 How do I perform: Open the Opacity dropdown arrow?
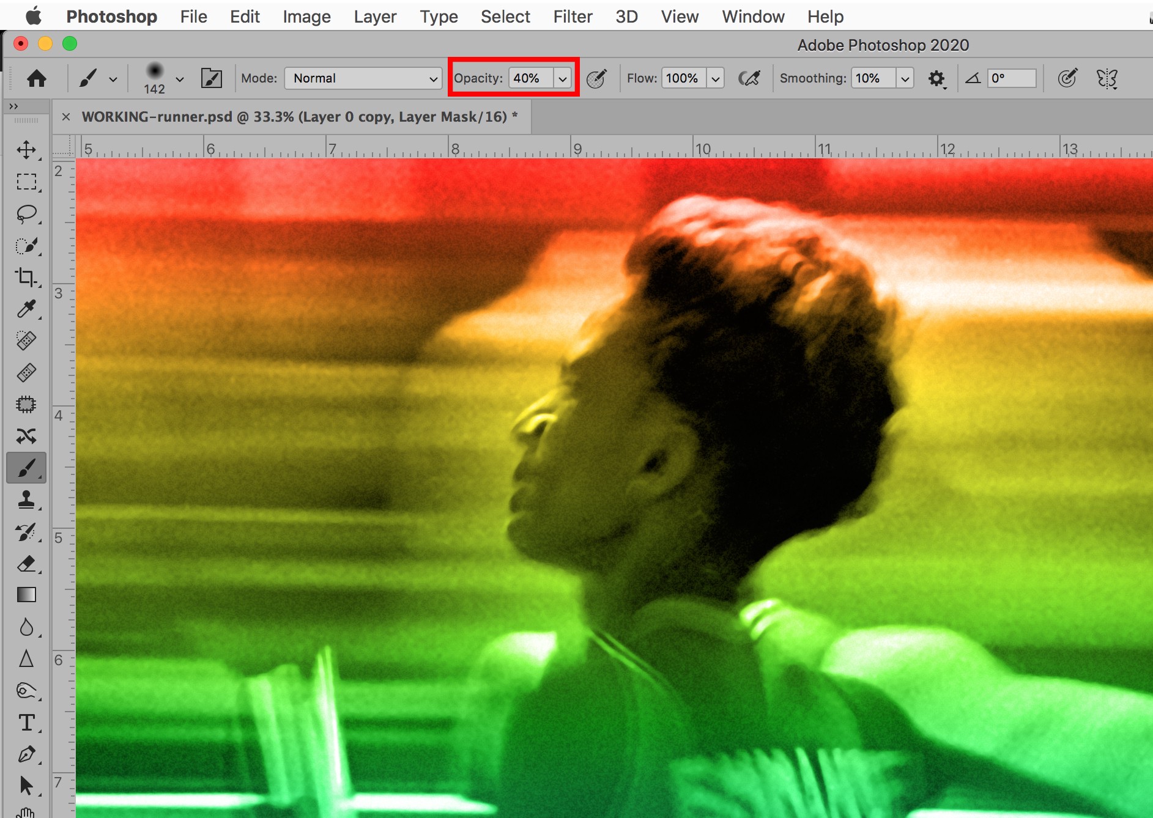563,78
